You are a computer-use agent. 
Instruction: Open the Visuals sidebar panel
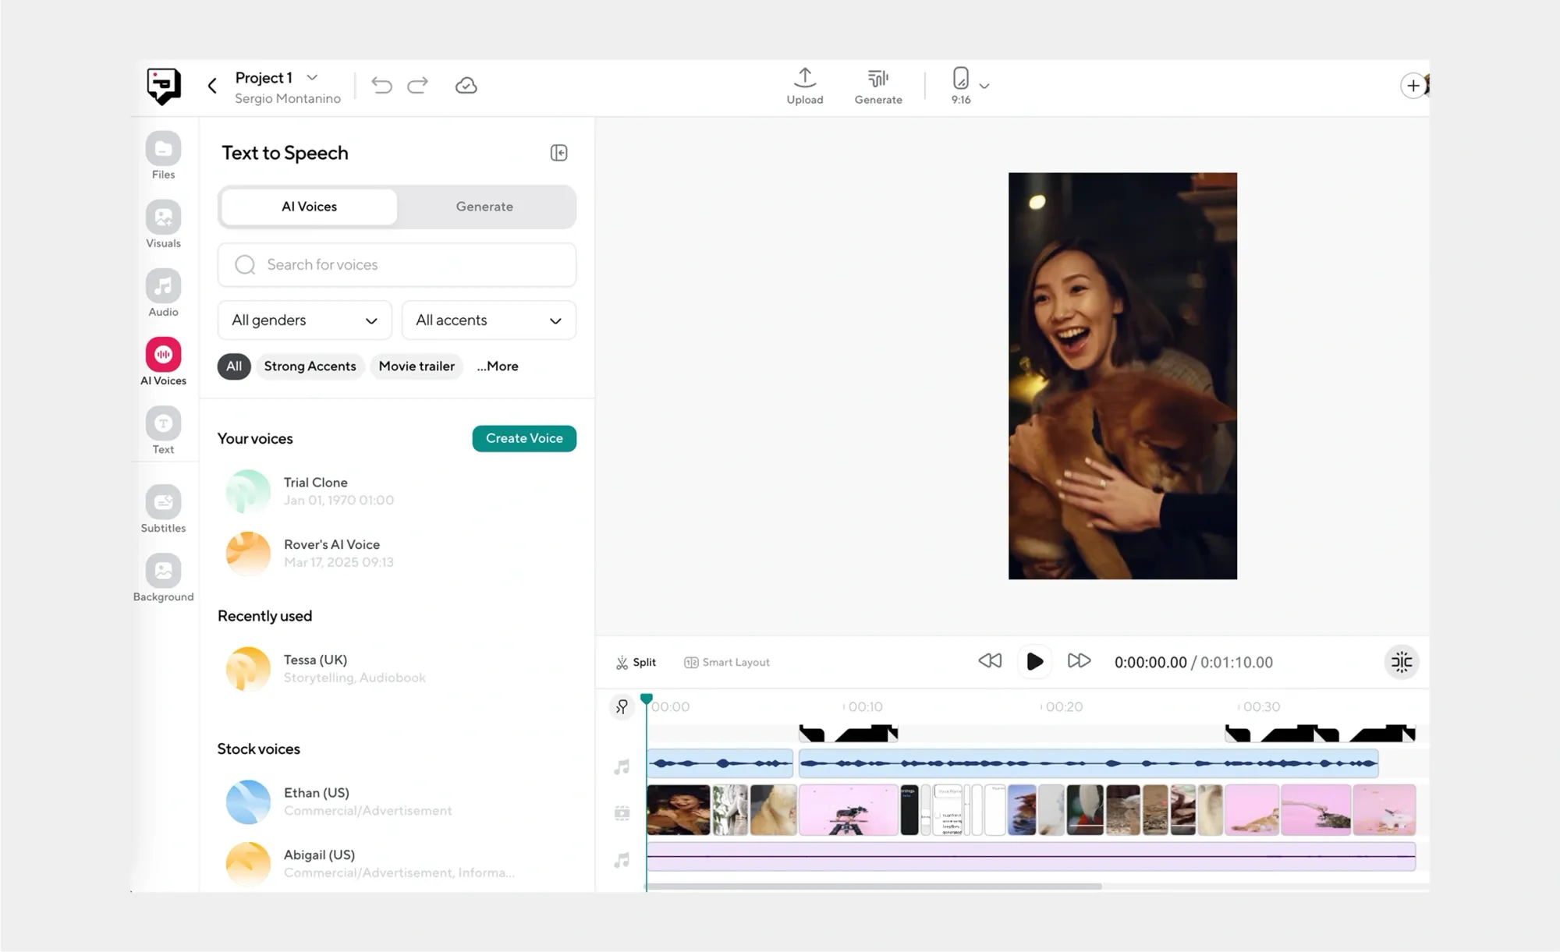[163, 218]
